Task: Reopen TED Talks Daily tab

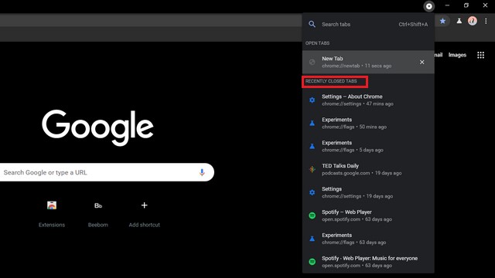Action: tap(368, 169)
